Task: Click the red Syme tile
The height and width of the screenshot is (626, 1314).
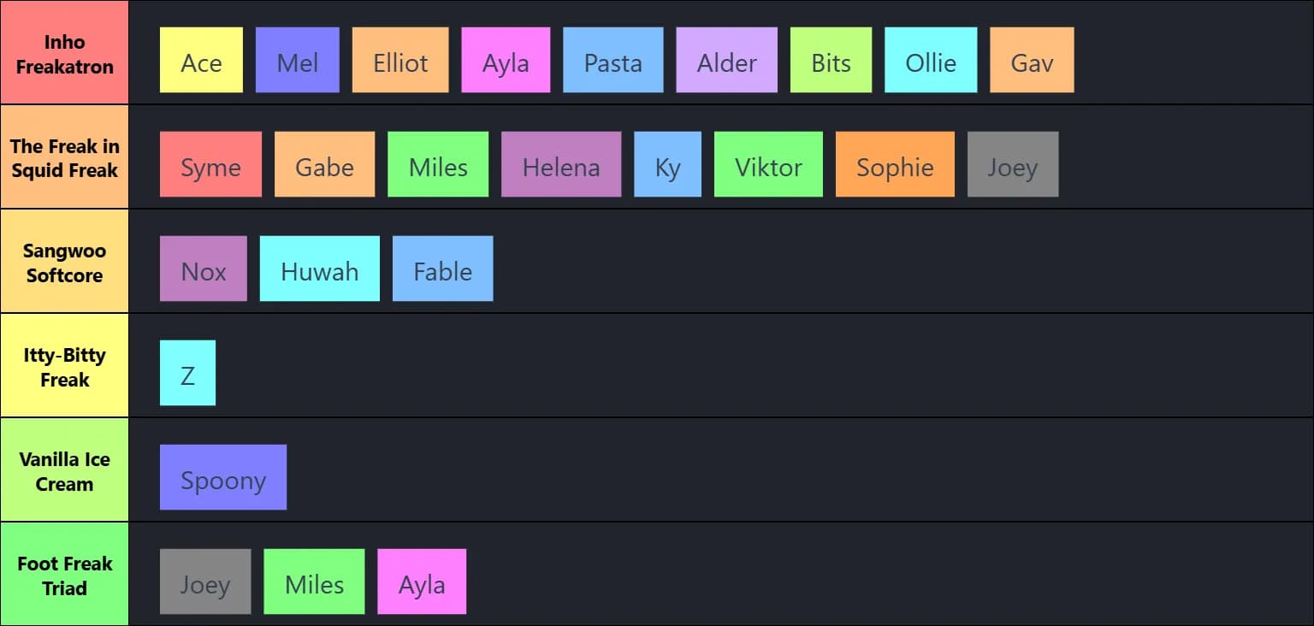Action: pos(210,164)
